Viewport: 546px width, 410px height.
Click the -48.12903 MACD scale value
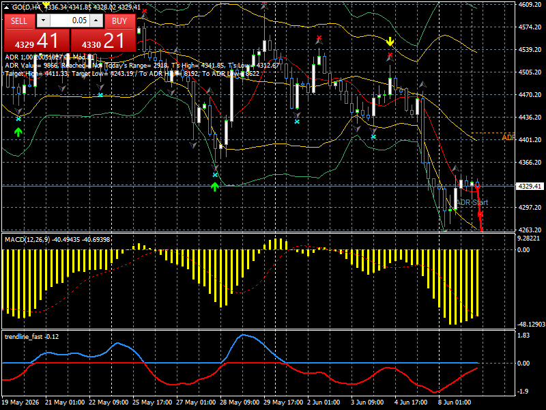coord(531,324)
